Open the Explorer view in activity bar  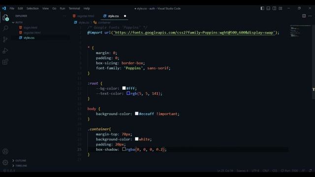(5, 18)
